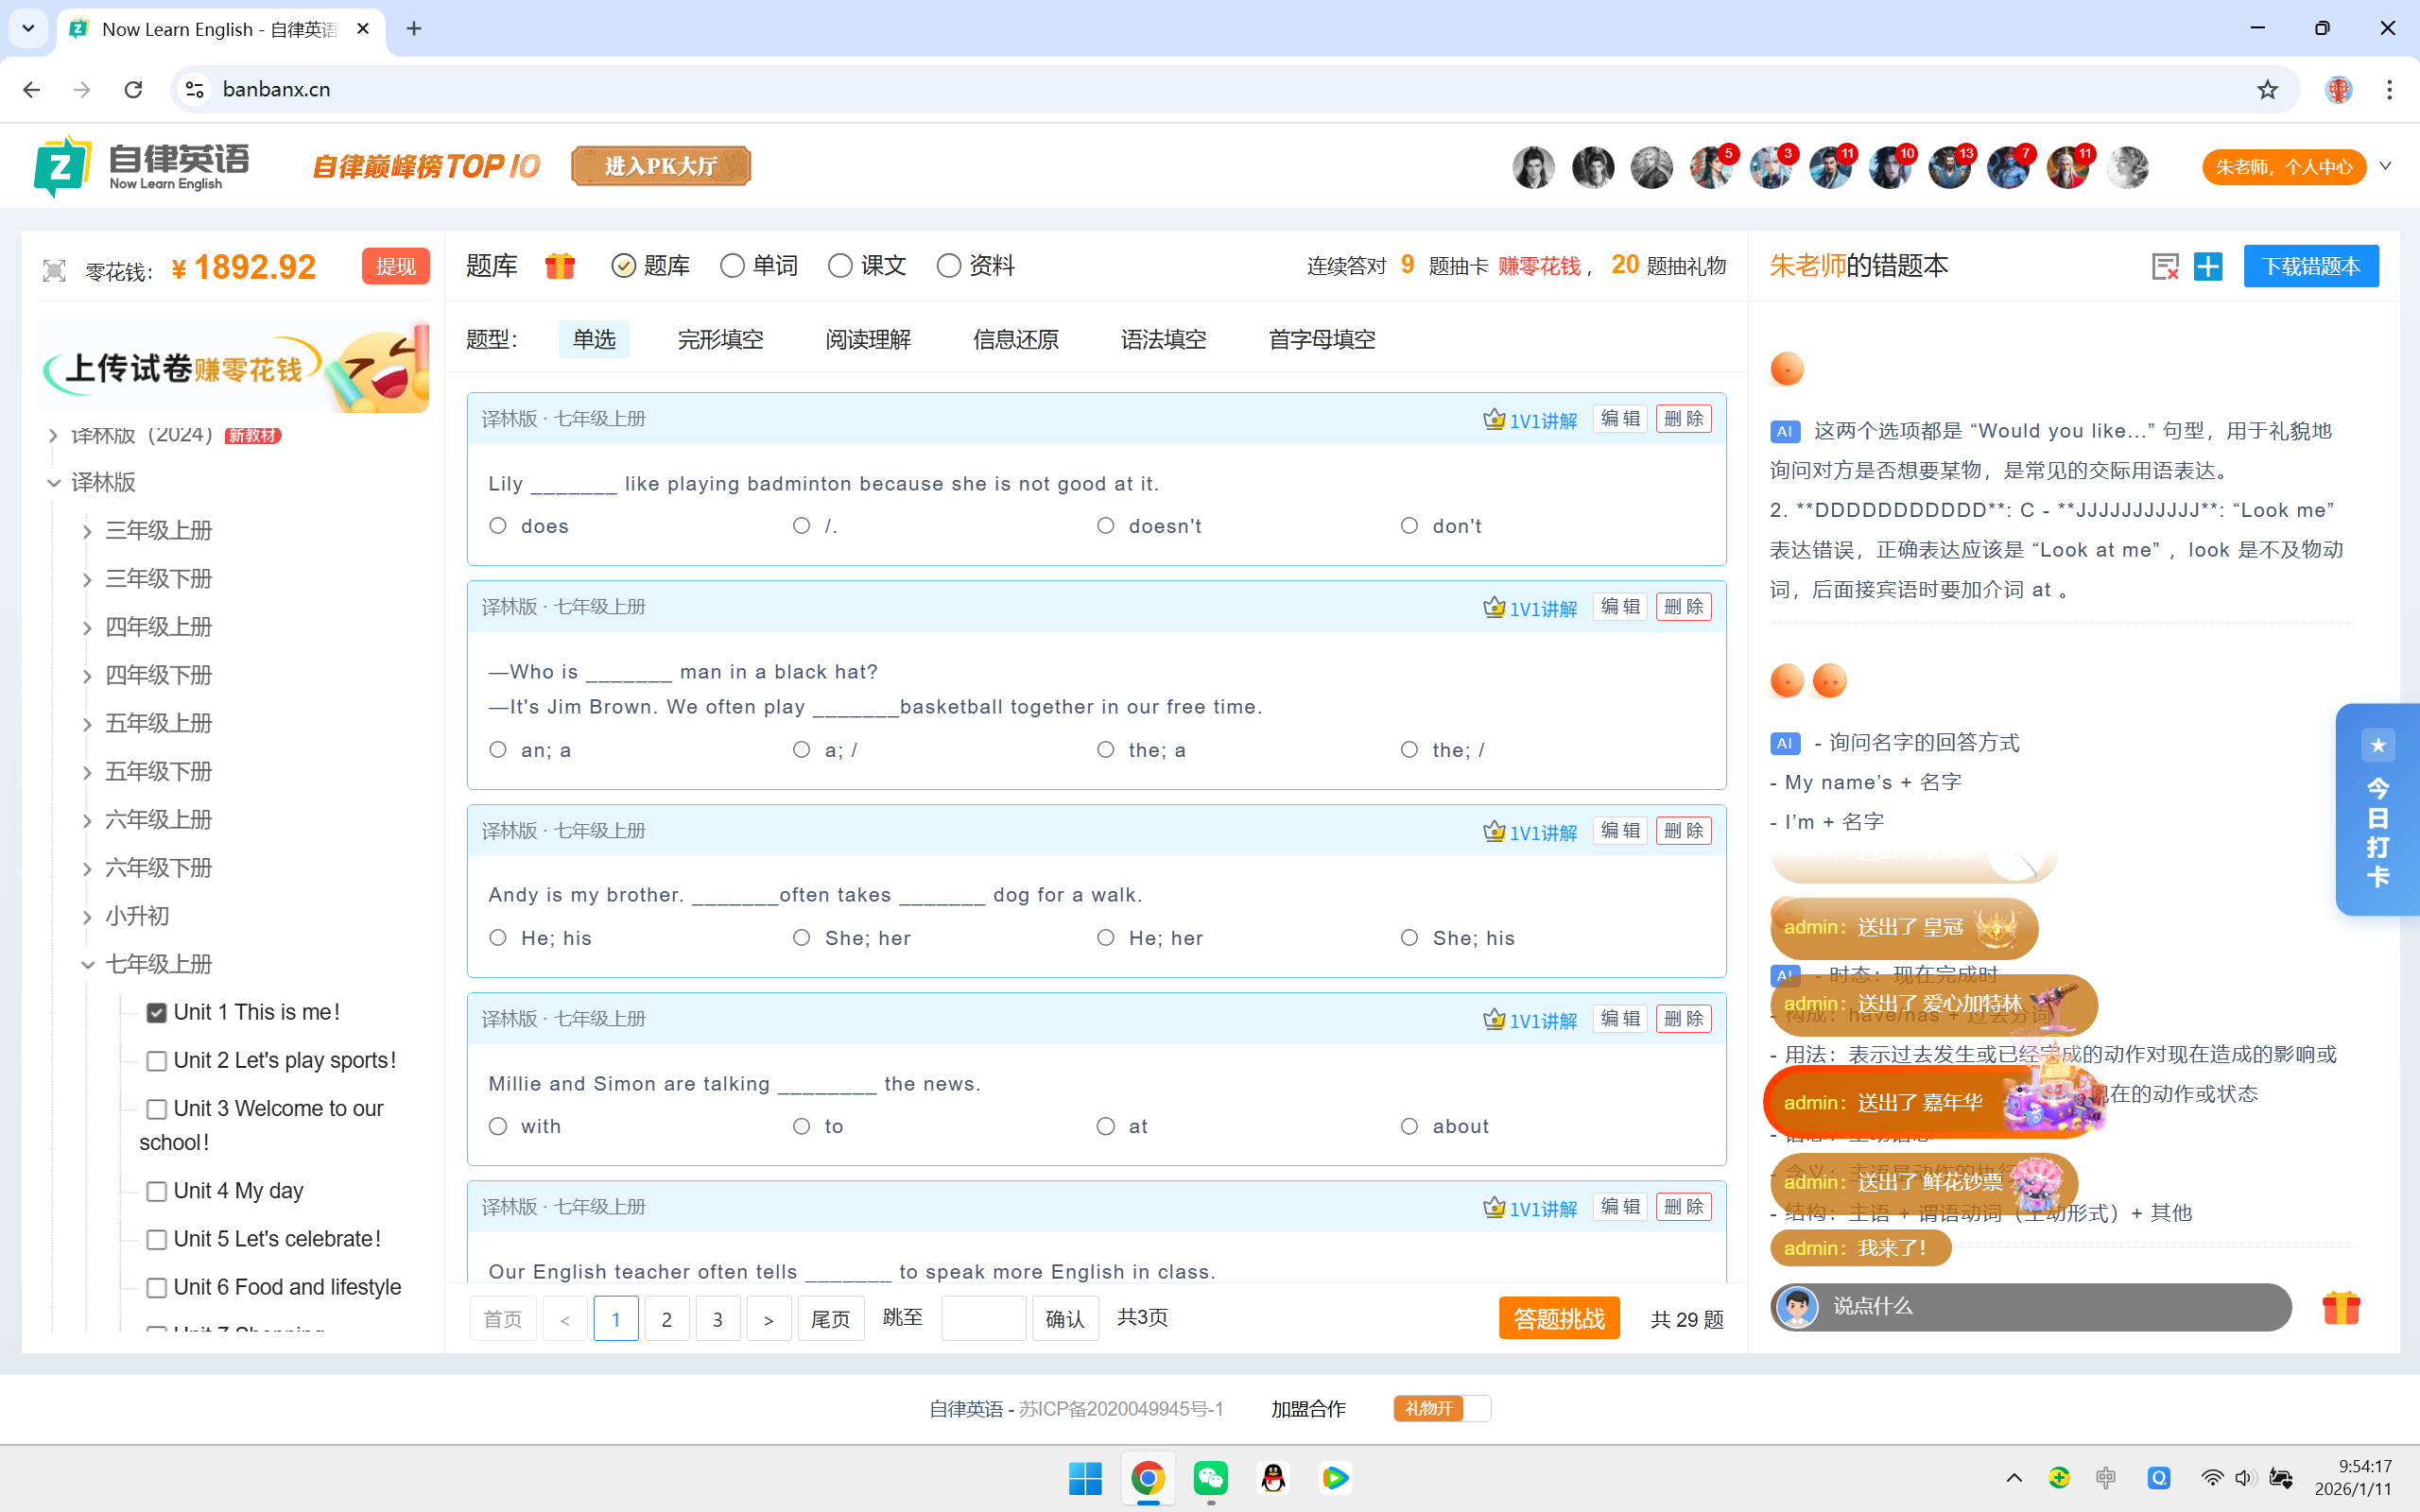Open the 个人中心 dropdown arrow
This screenshot has height=1512, width=2420.
click(2385, 166)
